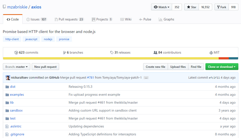Open the Branch: master dropdown
The height and width of the screenshot is (138, 241).
17,67
